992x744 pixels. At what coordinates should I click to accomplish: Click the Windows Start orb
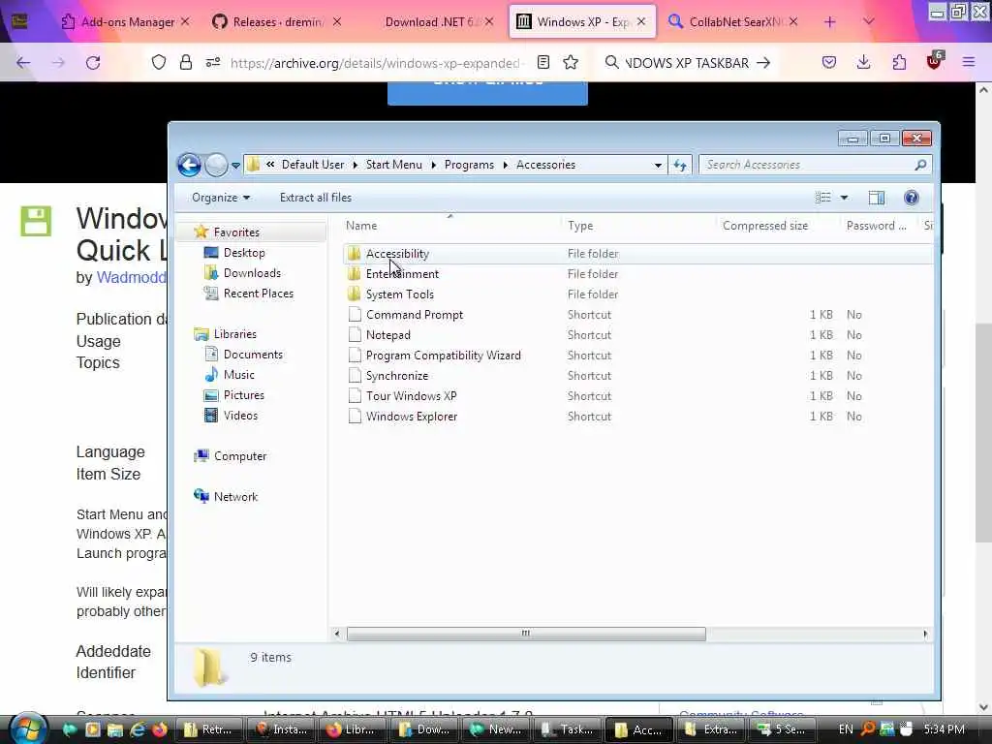pyautogui.click(x=27, y=728)
